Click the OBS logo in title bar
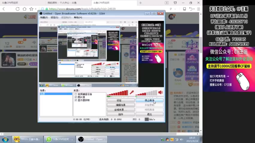The height and width of the screenshot is (143, 255). pos(41,13)
